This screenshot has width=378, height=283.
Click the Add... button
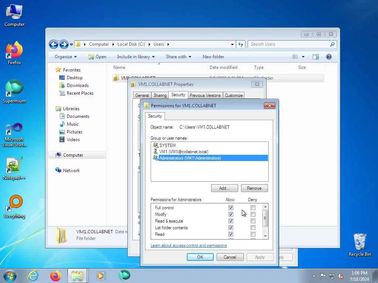click(x=224, y=188)
